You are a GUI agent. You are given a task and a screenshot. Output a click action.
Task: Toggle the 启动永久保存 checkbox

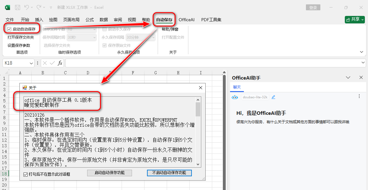click(x=104, y=29)
